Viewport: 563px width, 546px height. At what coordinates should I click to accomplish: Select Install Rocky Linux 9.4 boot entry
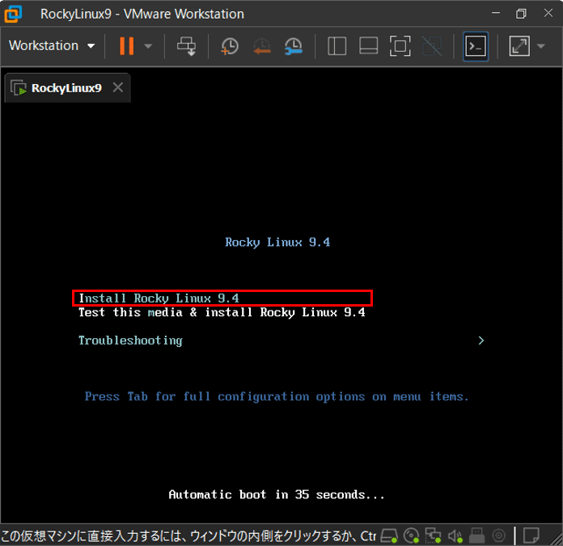tap(222, 298)
